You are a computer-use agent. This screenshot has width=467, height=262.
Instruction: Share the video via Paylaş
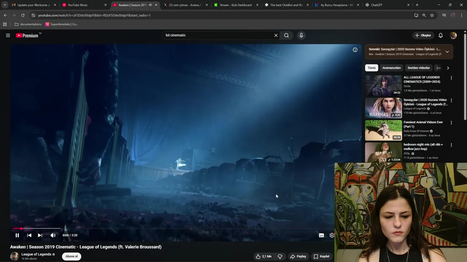pos(298,257)
